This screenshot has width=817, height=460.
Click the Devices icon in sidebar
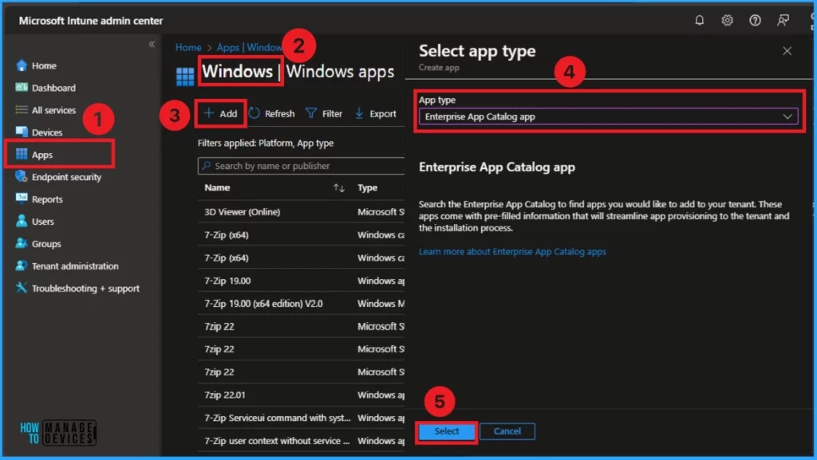[x=22, y=132]
